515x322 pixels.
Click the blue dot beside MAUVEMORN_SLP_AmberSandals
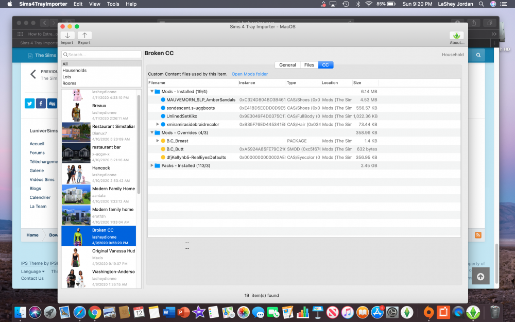(163, 99)
